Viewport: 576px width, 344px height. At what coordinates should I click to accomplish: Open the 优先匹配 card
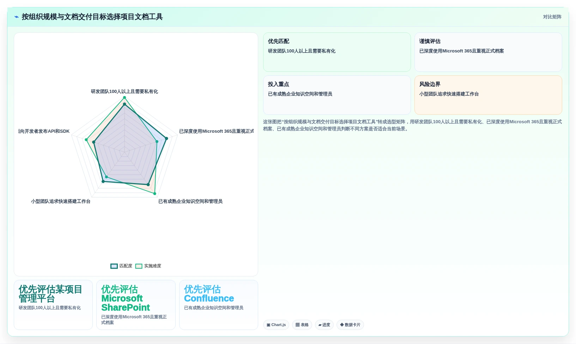click(x=337, y=52)
